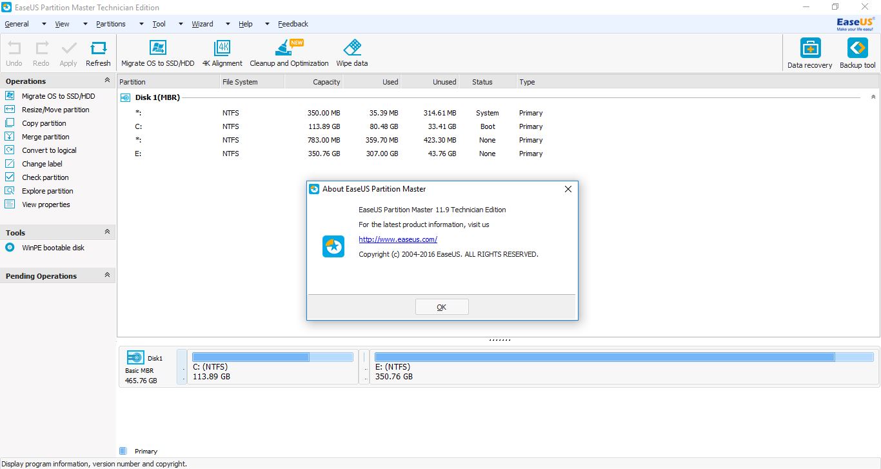Screen dimensions: 881x469
Task: Open the General menu
Action: click(x=17, y=24)
